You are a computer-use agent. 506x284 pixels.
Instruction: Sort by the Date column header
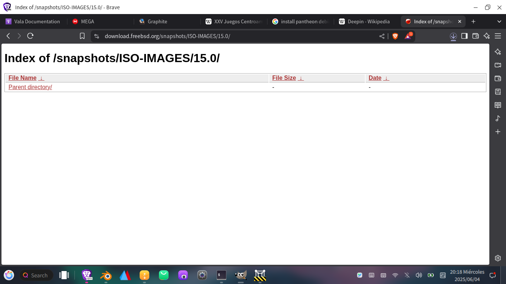coord(375,78)
